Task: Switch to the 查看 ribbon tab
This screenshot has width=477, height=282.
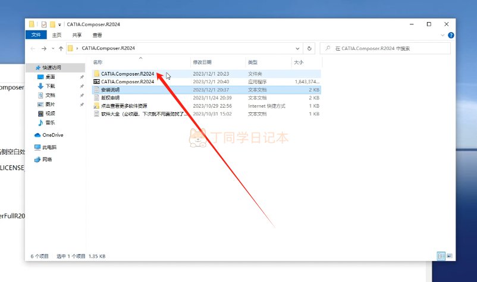Action: [x=97, y=35]
